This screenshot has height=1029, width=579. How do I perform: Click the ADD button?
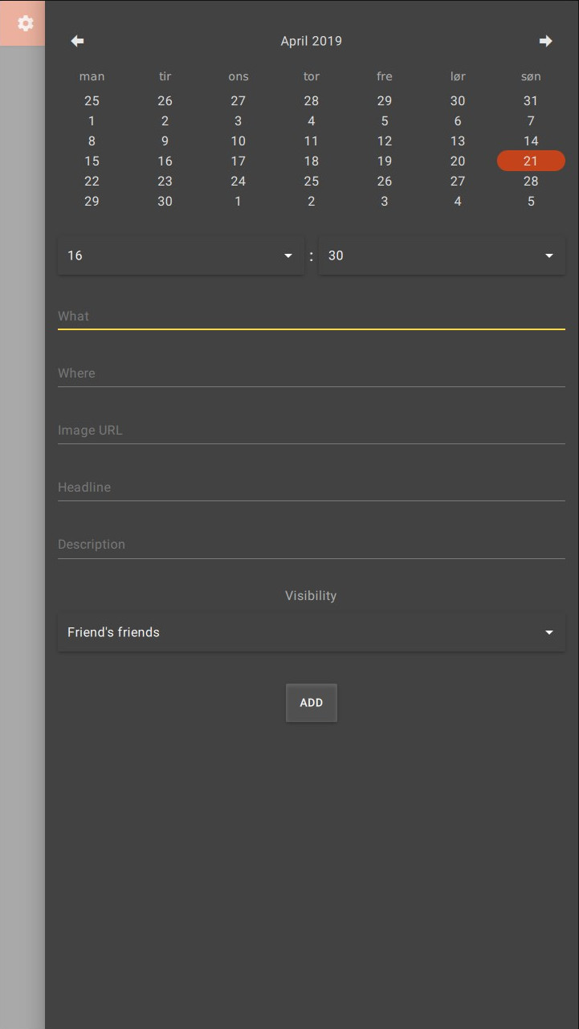[x=312, y=703]
